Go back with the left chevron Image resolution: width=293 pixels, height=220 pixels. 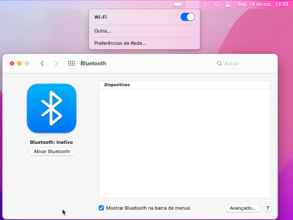pos(42,64)
